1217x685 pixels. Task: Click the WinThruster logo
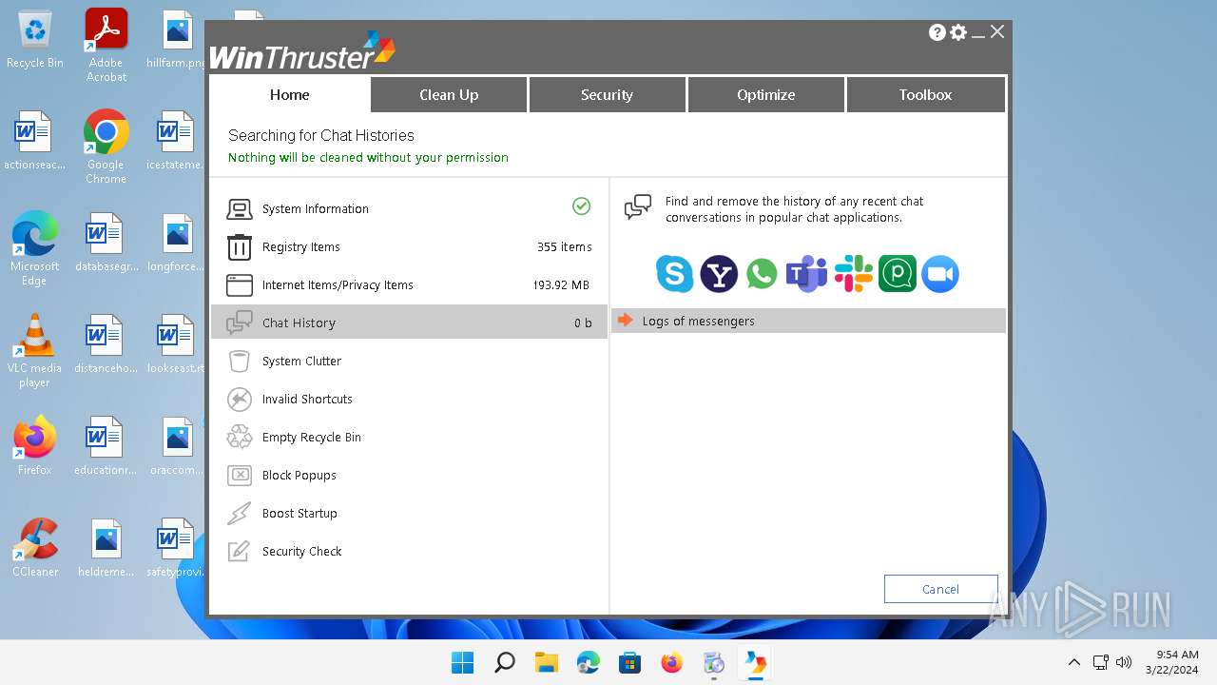tap(302, 52)
